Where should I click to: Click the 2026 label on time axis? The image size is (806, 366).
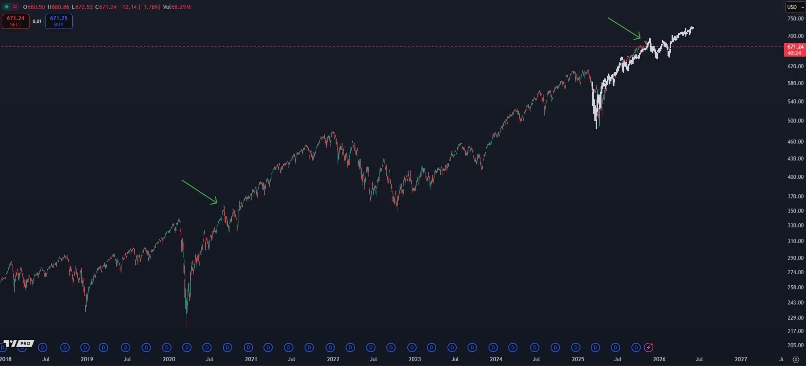click(x=659, y=359)
